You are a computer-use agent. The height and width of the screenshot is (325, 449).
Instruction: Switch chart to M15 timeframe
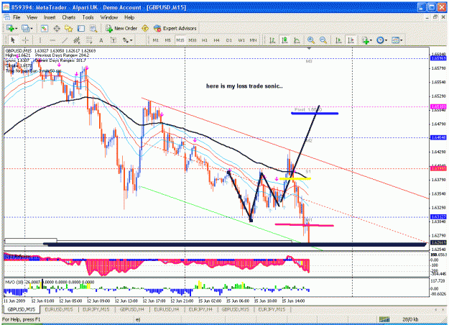tap(180, 40)
